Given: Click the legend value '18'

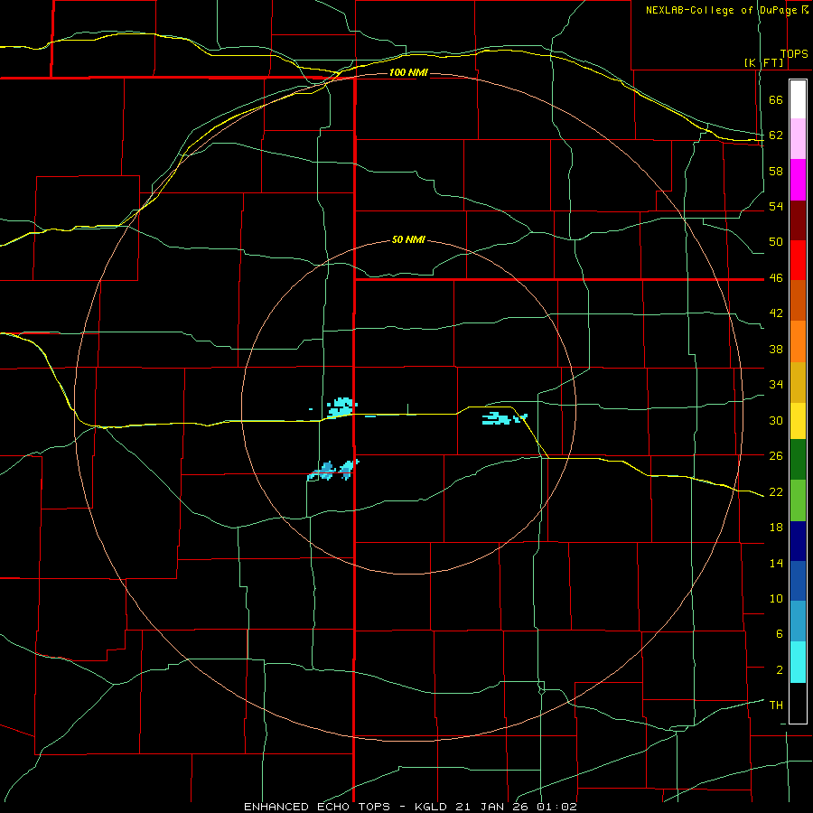Looking at the screenshot, I should coord(776,528).
